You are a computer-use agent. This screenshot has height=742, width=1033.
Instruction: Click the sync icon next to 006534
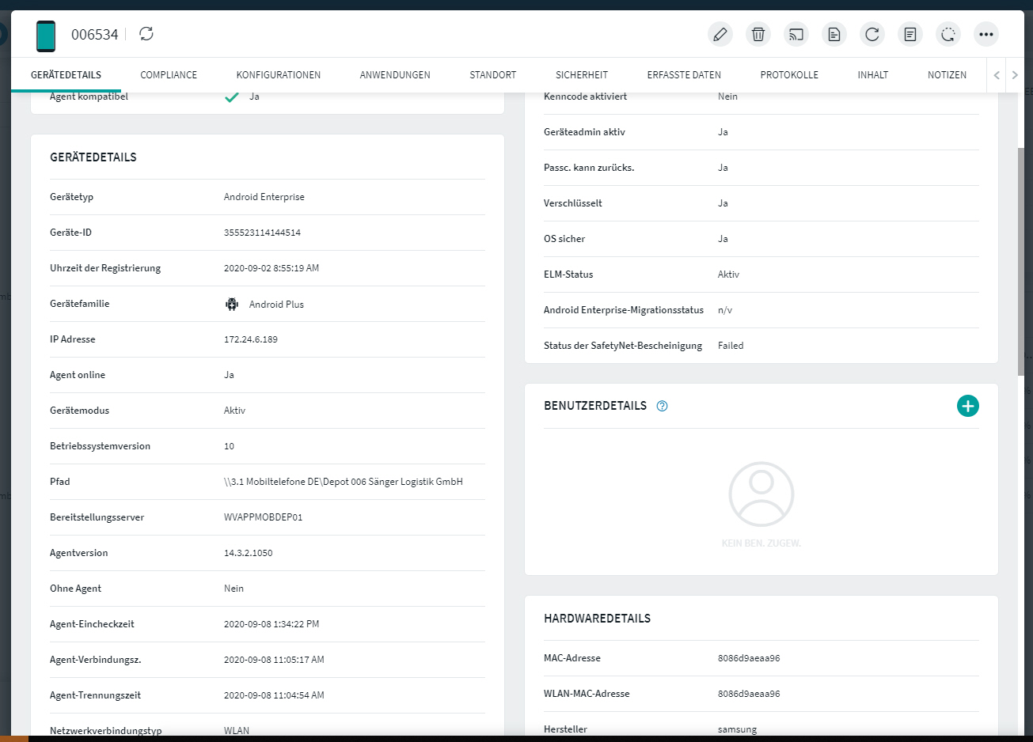pos(146,33)
